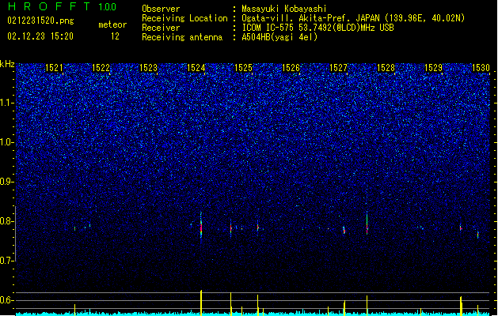
Task: Select the file name 0212231520.png
Action: point(40,21)
